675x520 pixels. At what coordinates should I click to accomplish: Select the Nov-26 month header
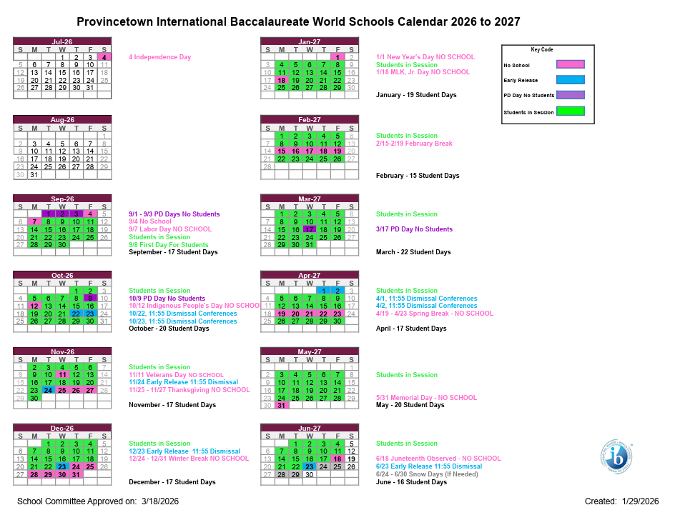click(x=62, y=352)
